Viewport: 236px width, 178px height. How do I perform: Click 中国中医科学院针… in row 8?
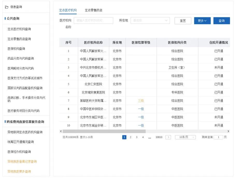click(93, 109)
